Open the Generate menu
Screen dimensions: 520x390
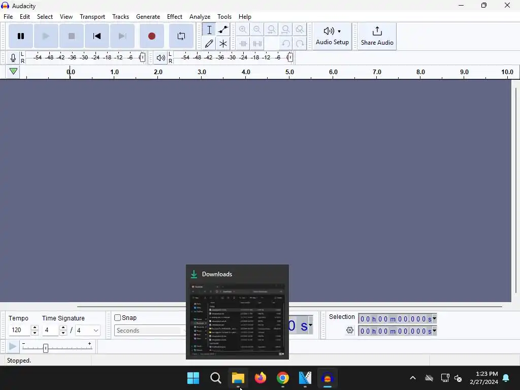(x=148, y=17)
